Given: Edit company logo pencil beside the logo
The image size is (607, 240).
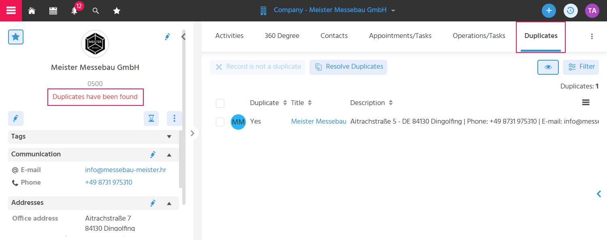Looking at the screenshot, I should tap(167, 37).
